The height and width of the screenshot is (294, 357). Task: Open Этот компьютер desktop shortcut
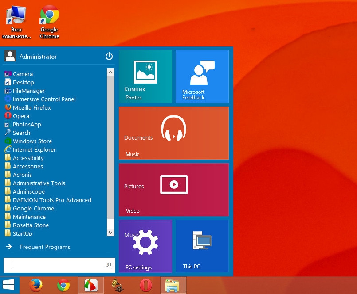tap(16, 22)
